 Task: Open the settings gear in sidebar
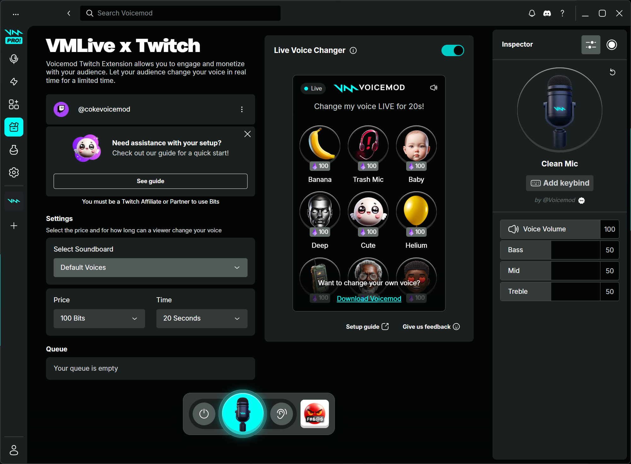(14, 172)
